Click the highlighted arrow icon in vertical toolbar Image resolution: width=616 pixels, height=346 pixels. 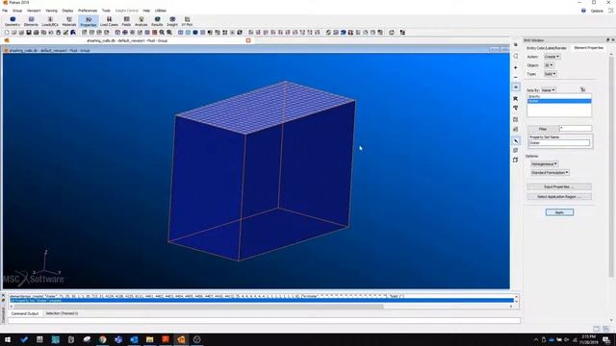click(516, 141)
